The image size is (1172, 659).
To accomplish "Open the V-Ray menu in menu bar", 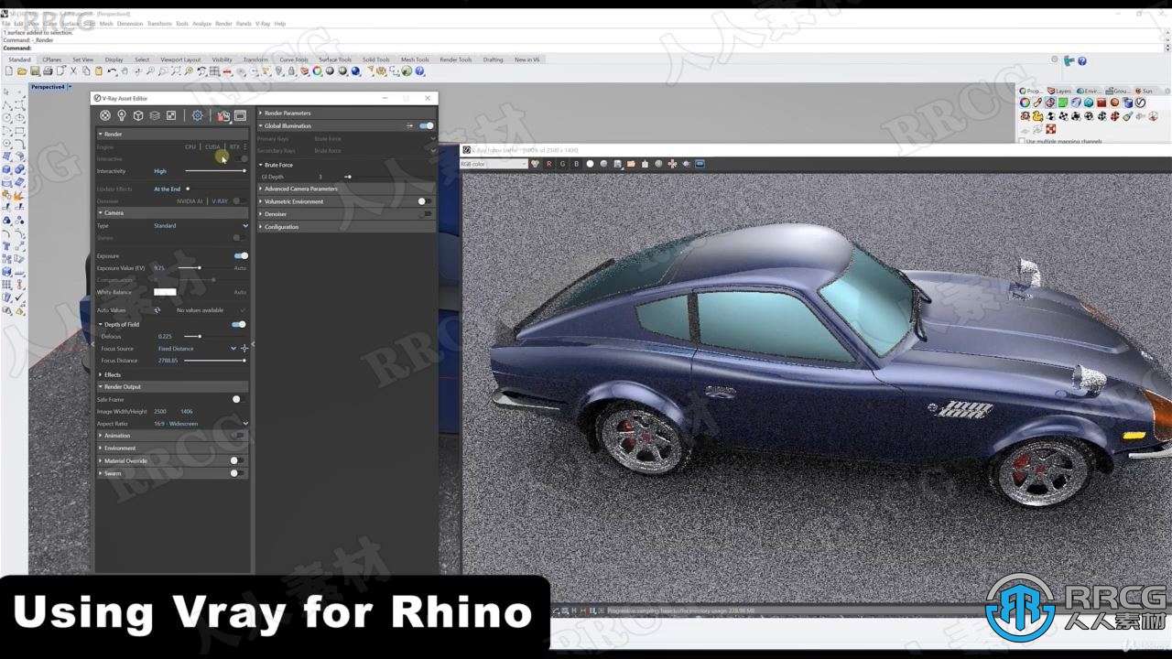I will [263, 24].
